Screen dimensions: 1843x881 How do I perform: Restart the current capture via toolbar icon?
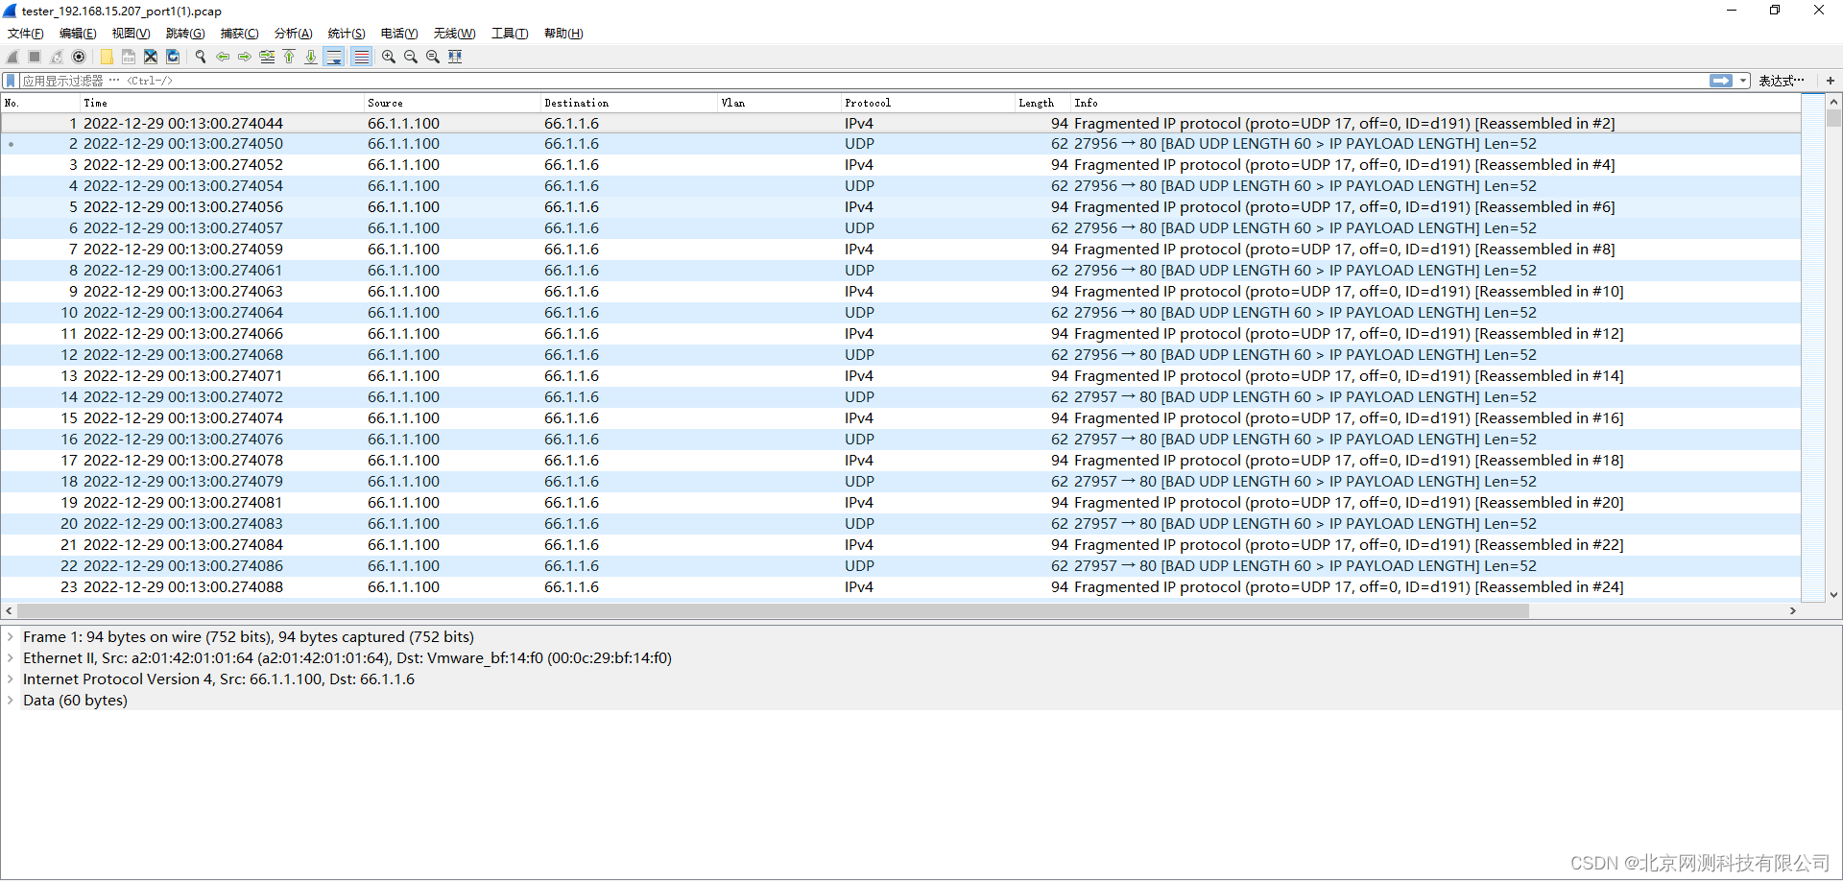tap(57, 57)
